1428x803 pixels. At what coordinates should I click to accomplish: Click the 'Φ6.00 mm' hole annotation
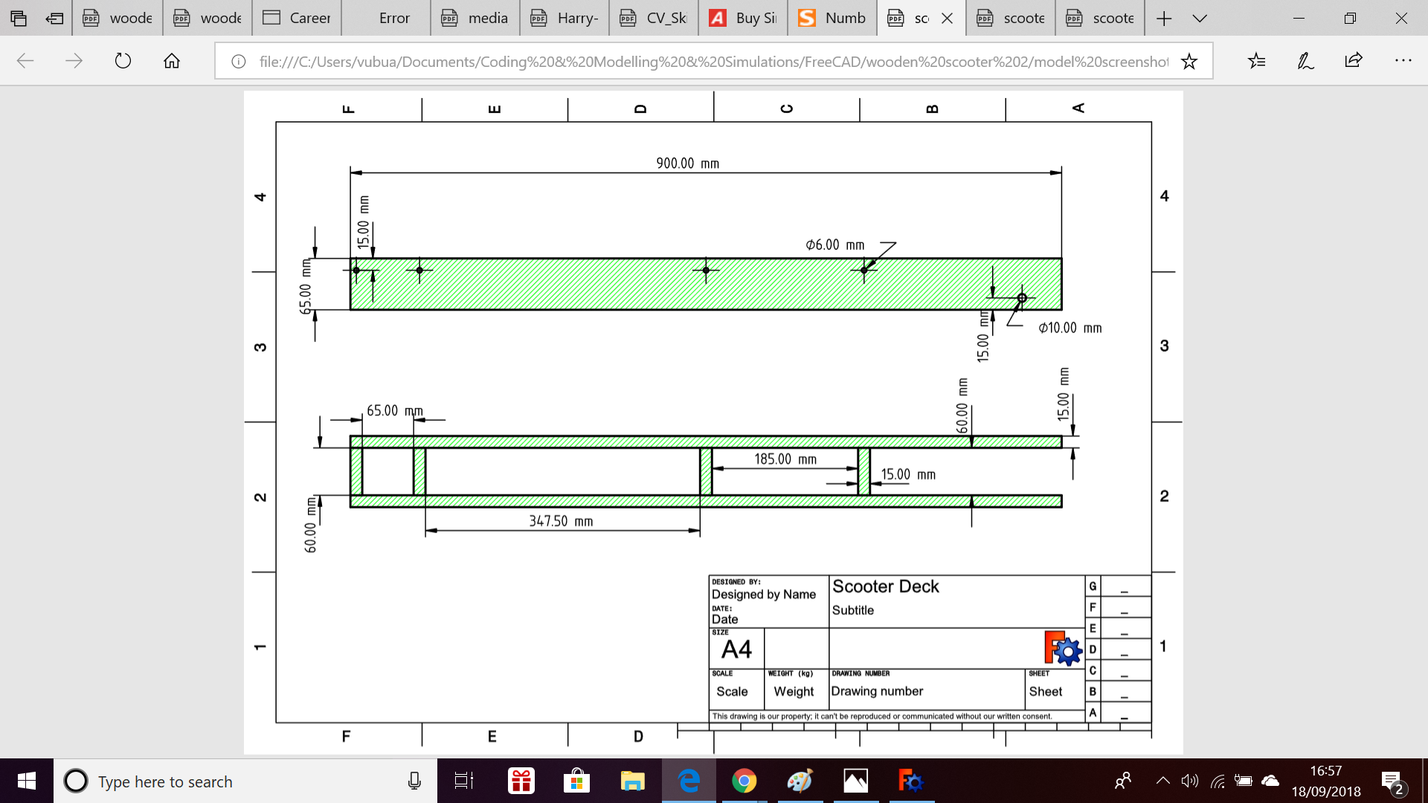[834, 245]
